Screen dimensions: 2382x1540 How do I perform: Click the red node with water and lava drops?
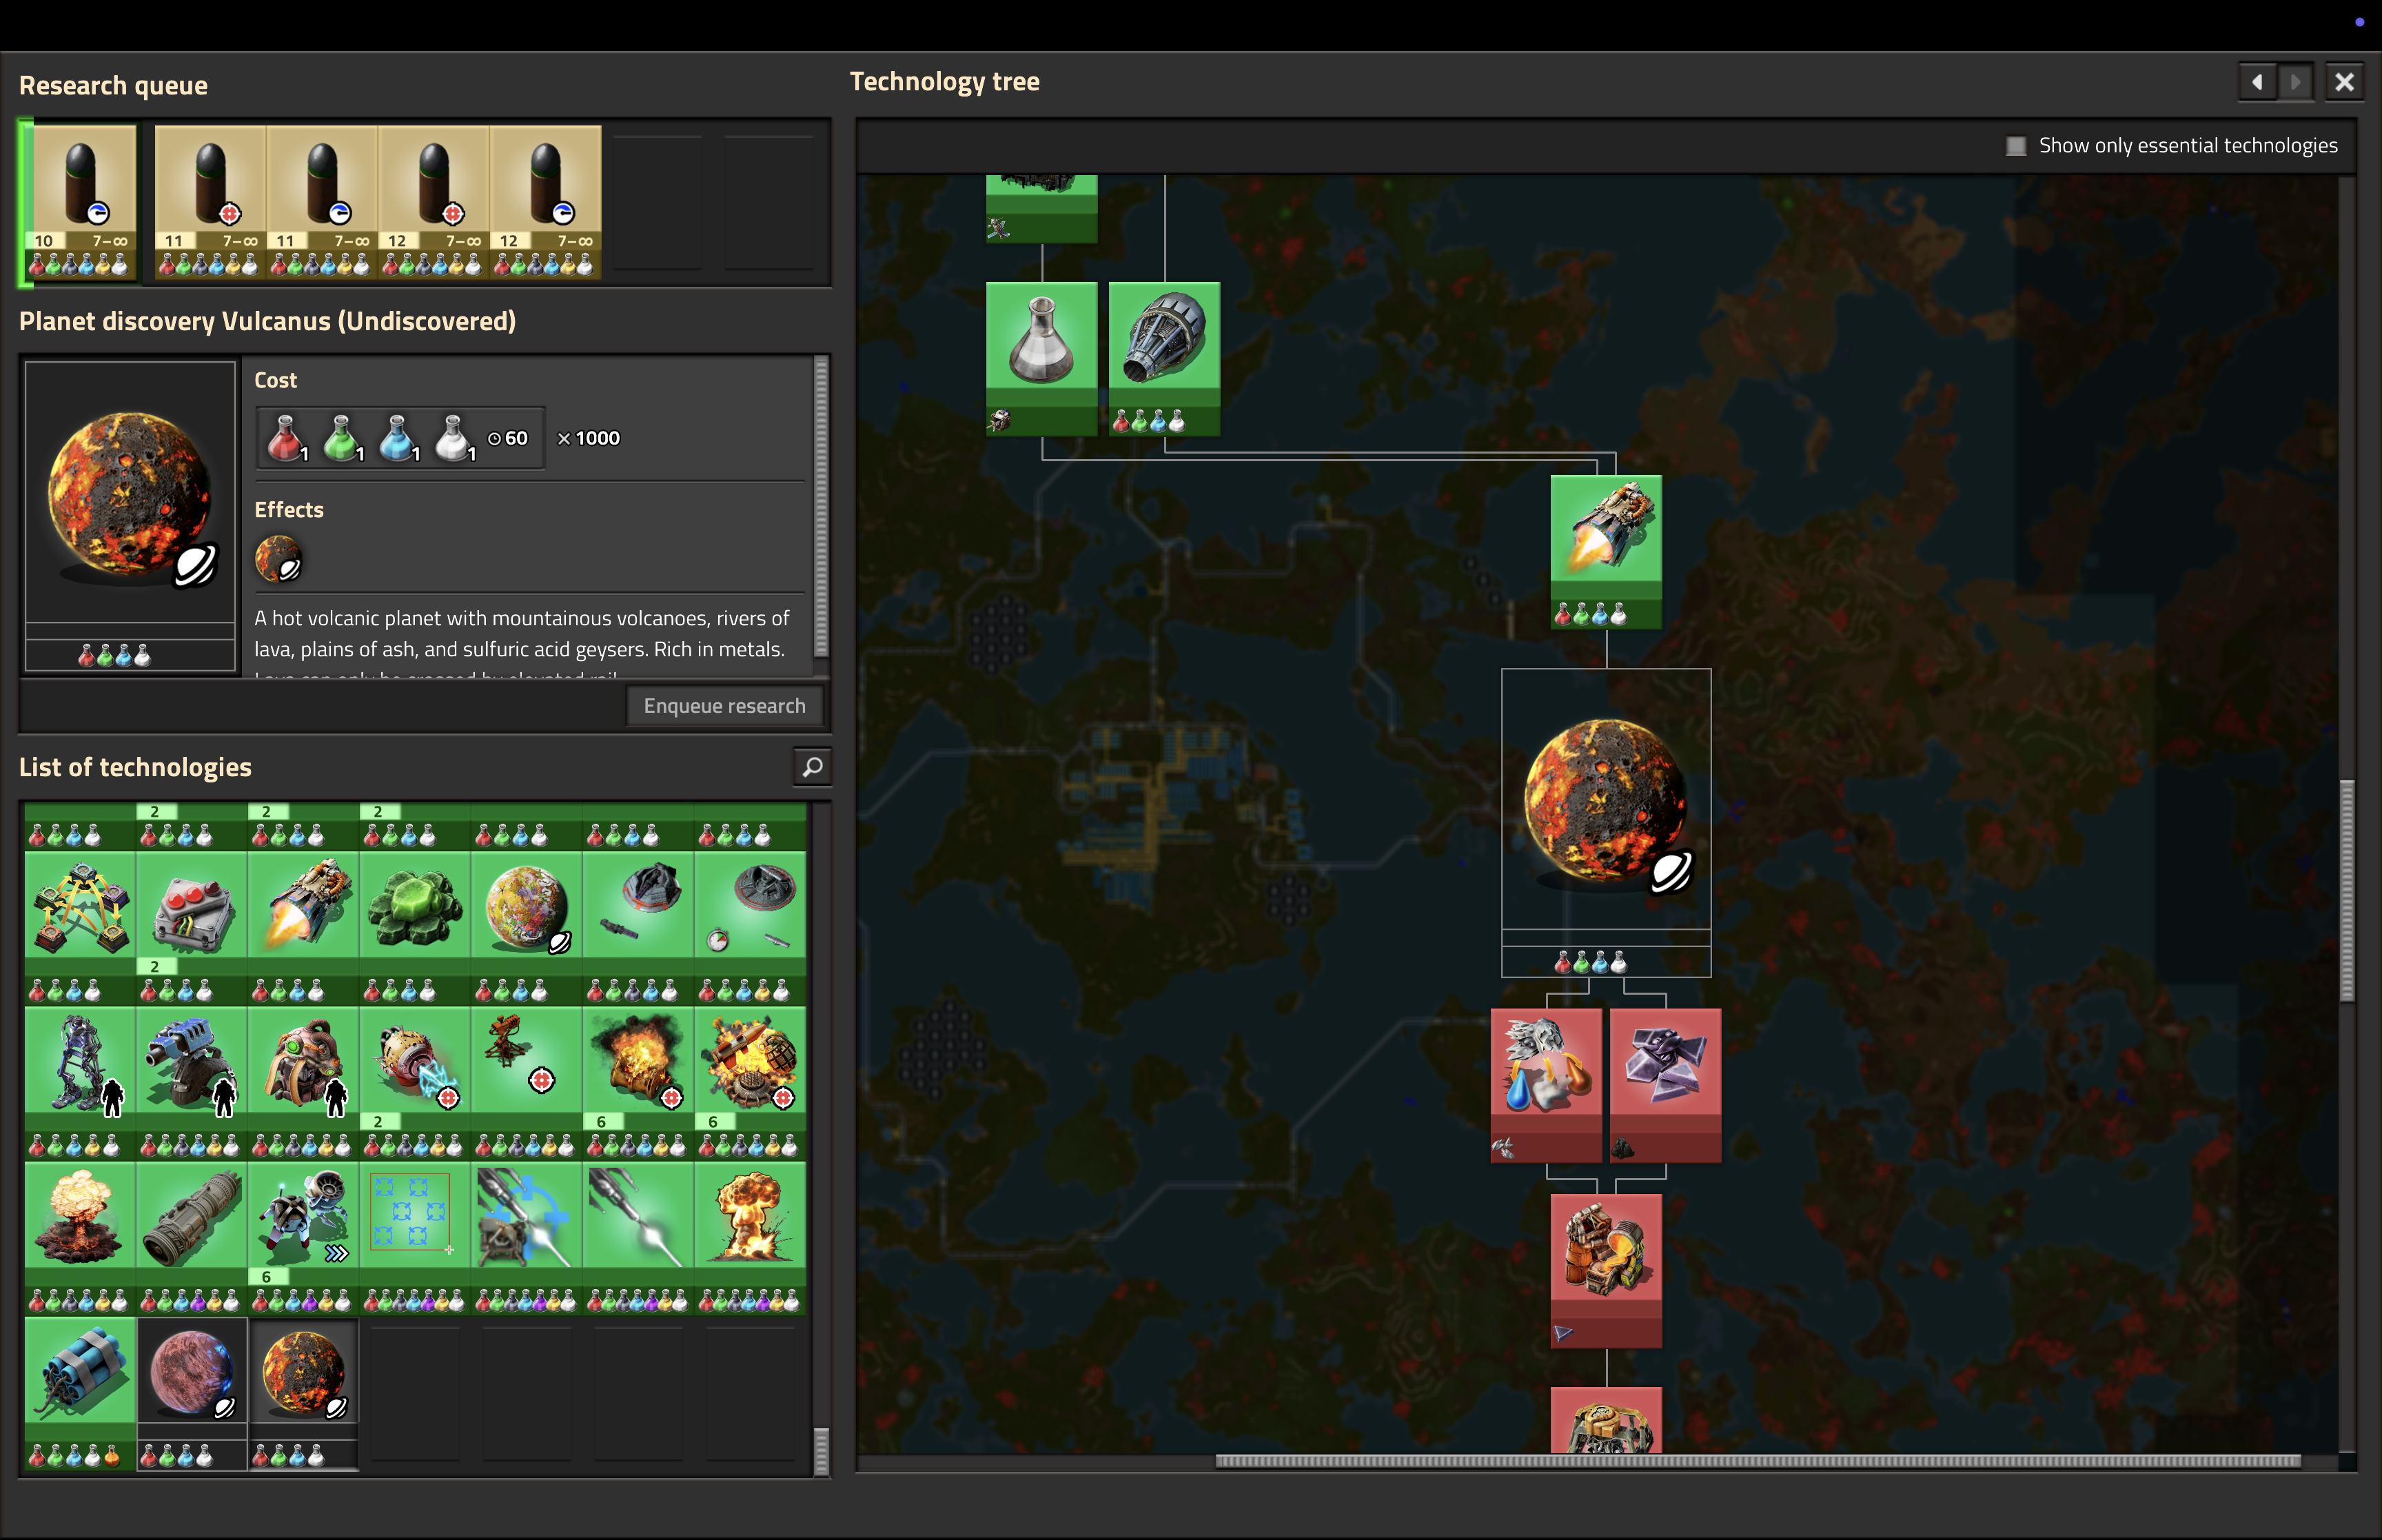coord(1547,1085)
